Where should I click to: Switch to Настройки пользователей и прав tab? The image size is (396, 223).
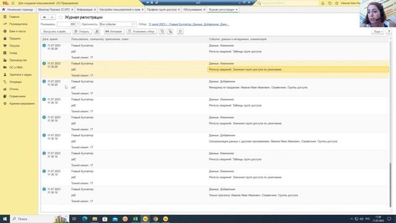(x=119, y=10)
